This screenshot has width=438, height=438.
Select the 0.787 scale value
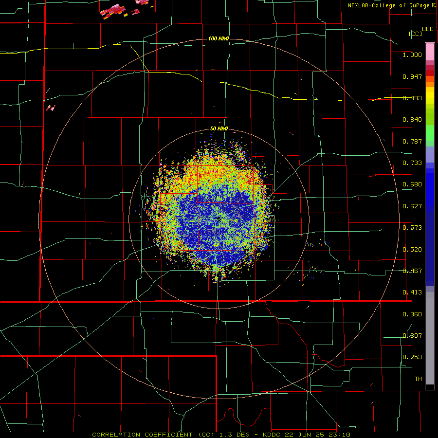pos(412,141)
